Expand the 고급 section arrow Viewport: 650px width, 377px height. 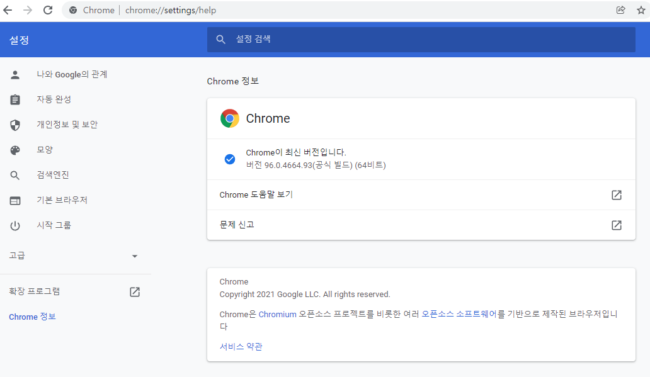(x=134, y=256)
